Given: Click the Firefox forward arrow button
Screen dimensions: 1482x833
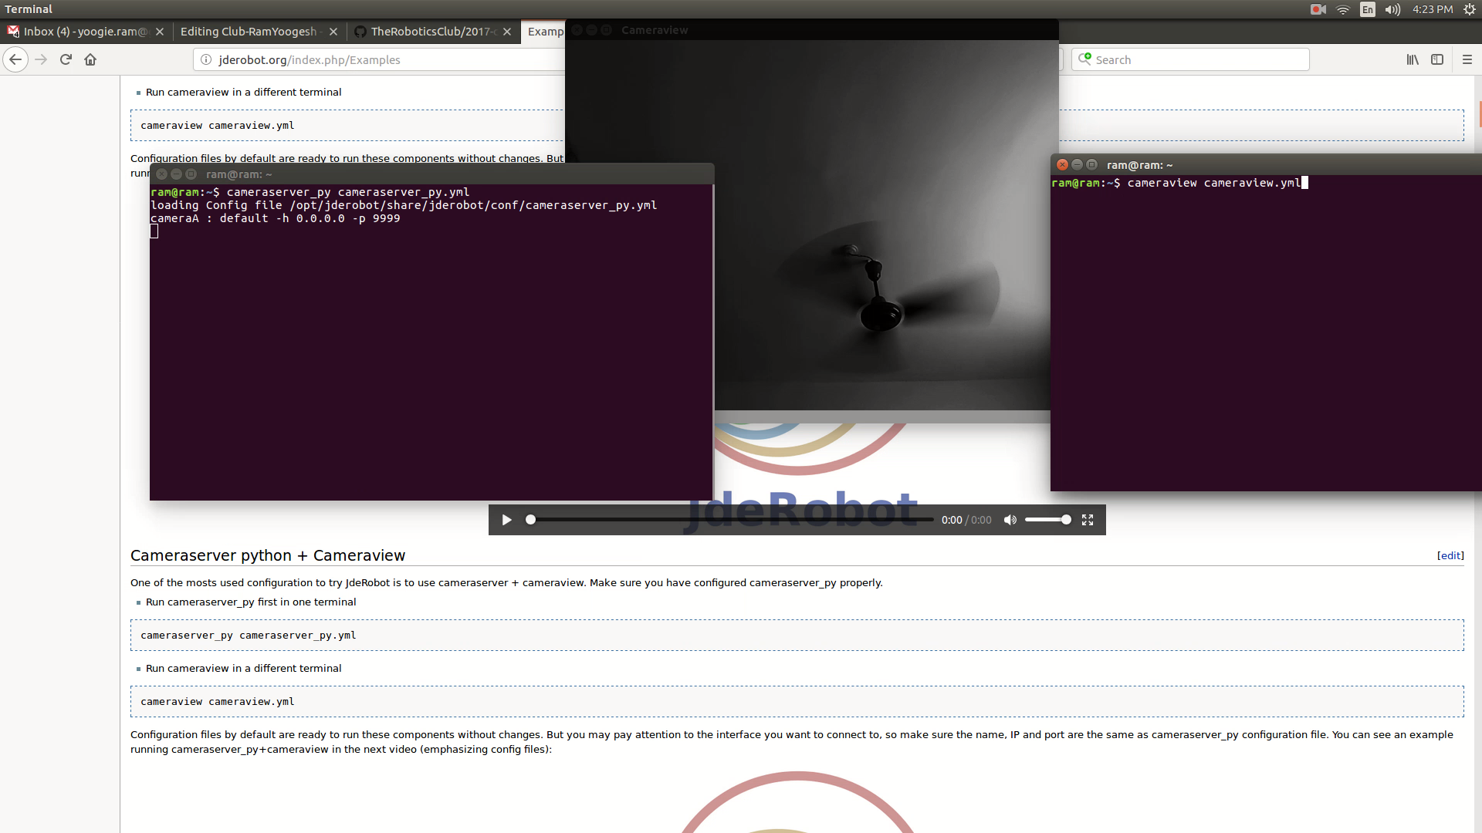Looking at the screenshot, I should point(41,59).
